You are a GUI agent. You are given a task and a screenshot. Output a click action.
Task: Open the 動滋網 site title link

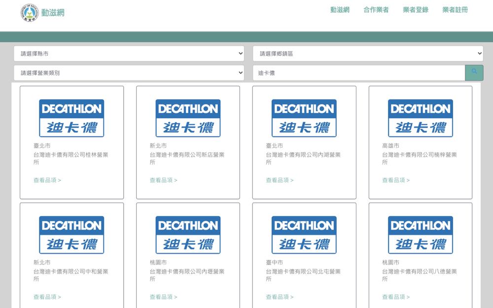pos(53,13)
